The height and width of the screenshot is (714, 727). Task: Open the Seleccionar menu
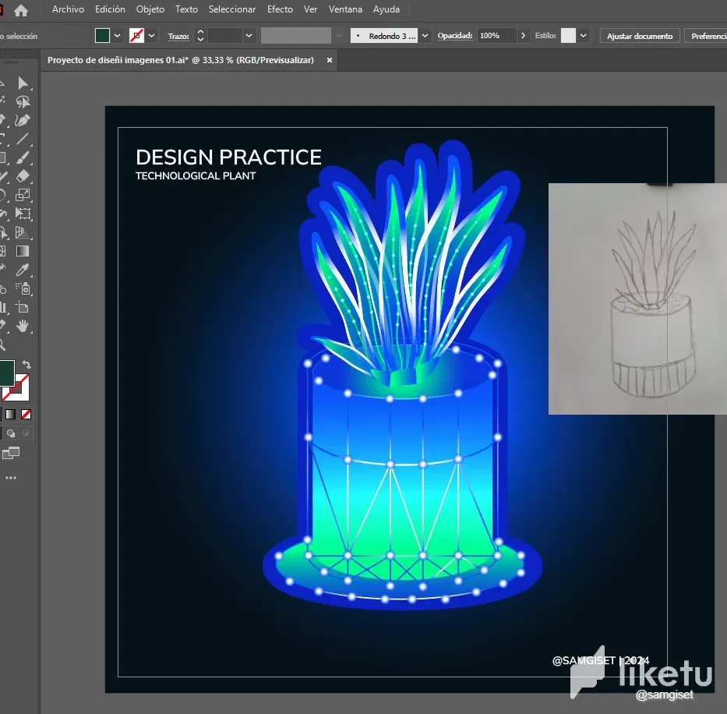[x=232, y=9]
